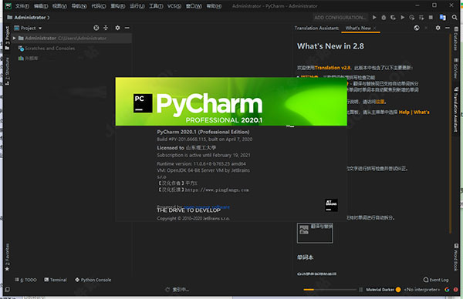Click the progress bar in status bar

click(x=330, y=290)
